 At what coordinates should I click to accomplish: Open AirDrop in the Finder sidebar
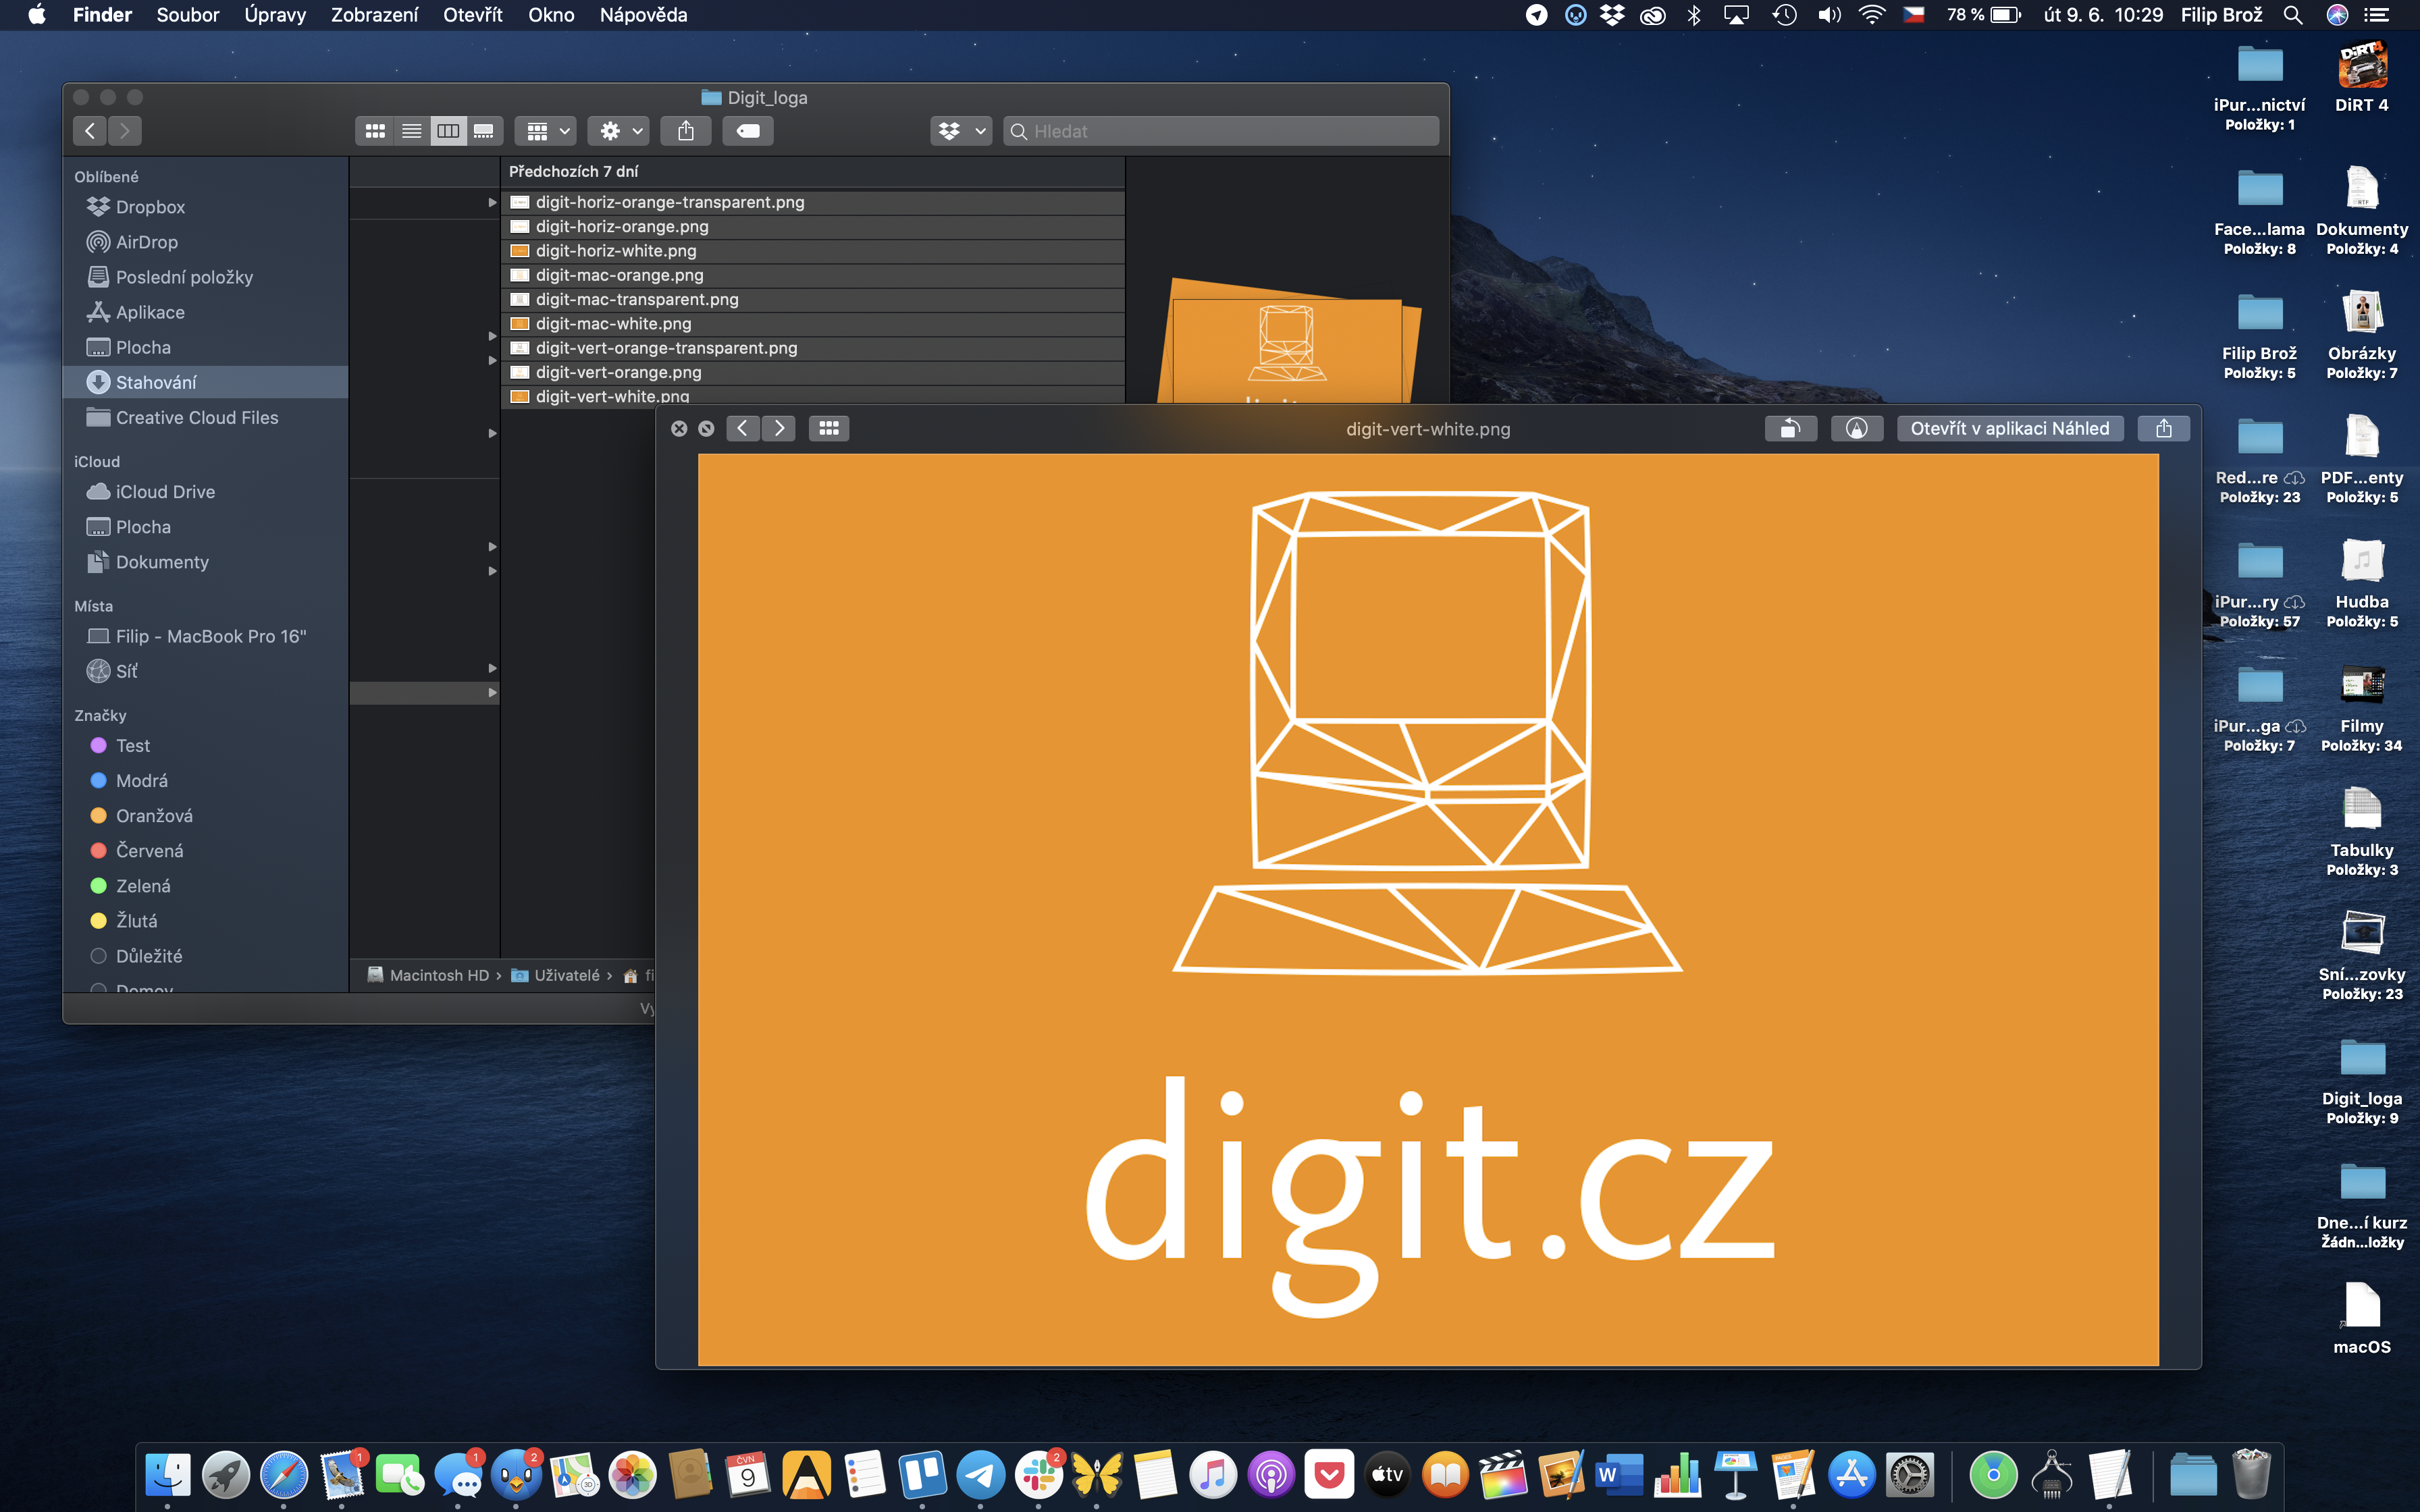(x=146, y=242)
